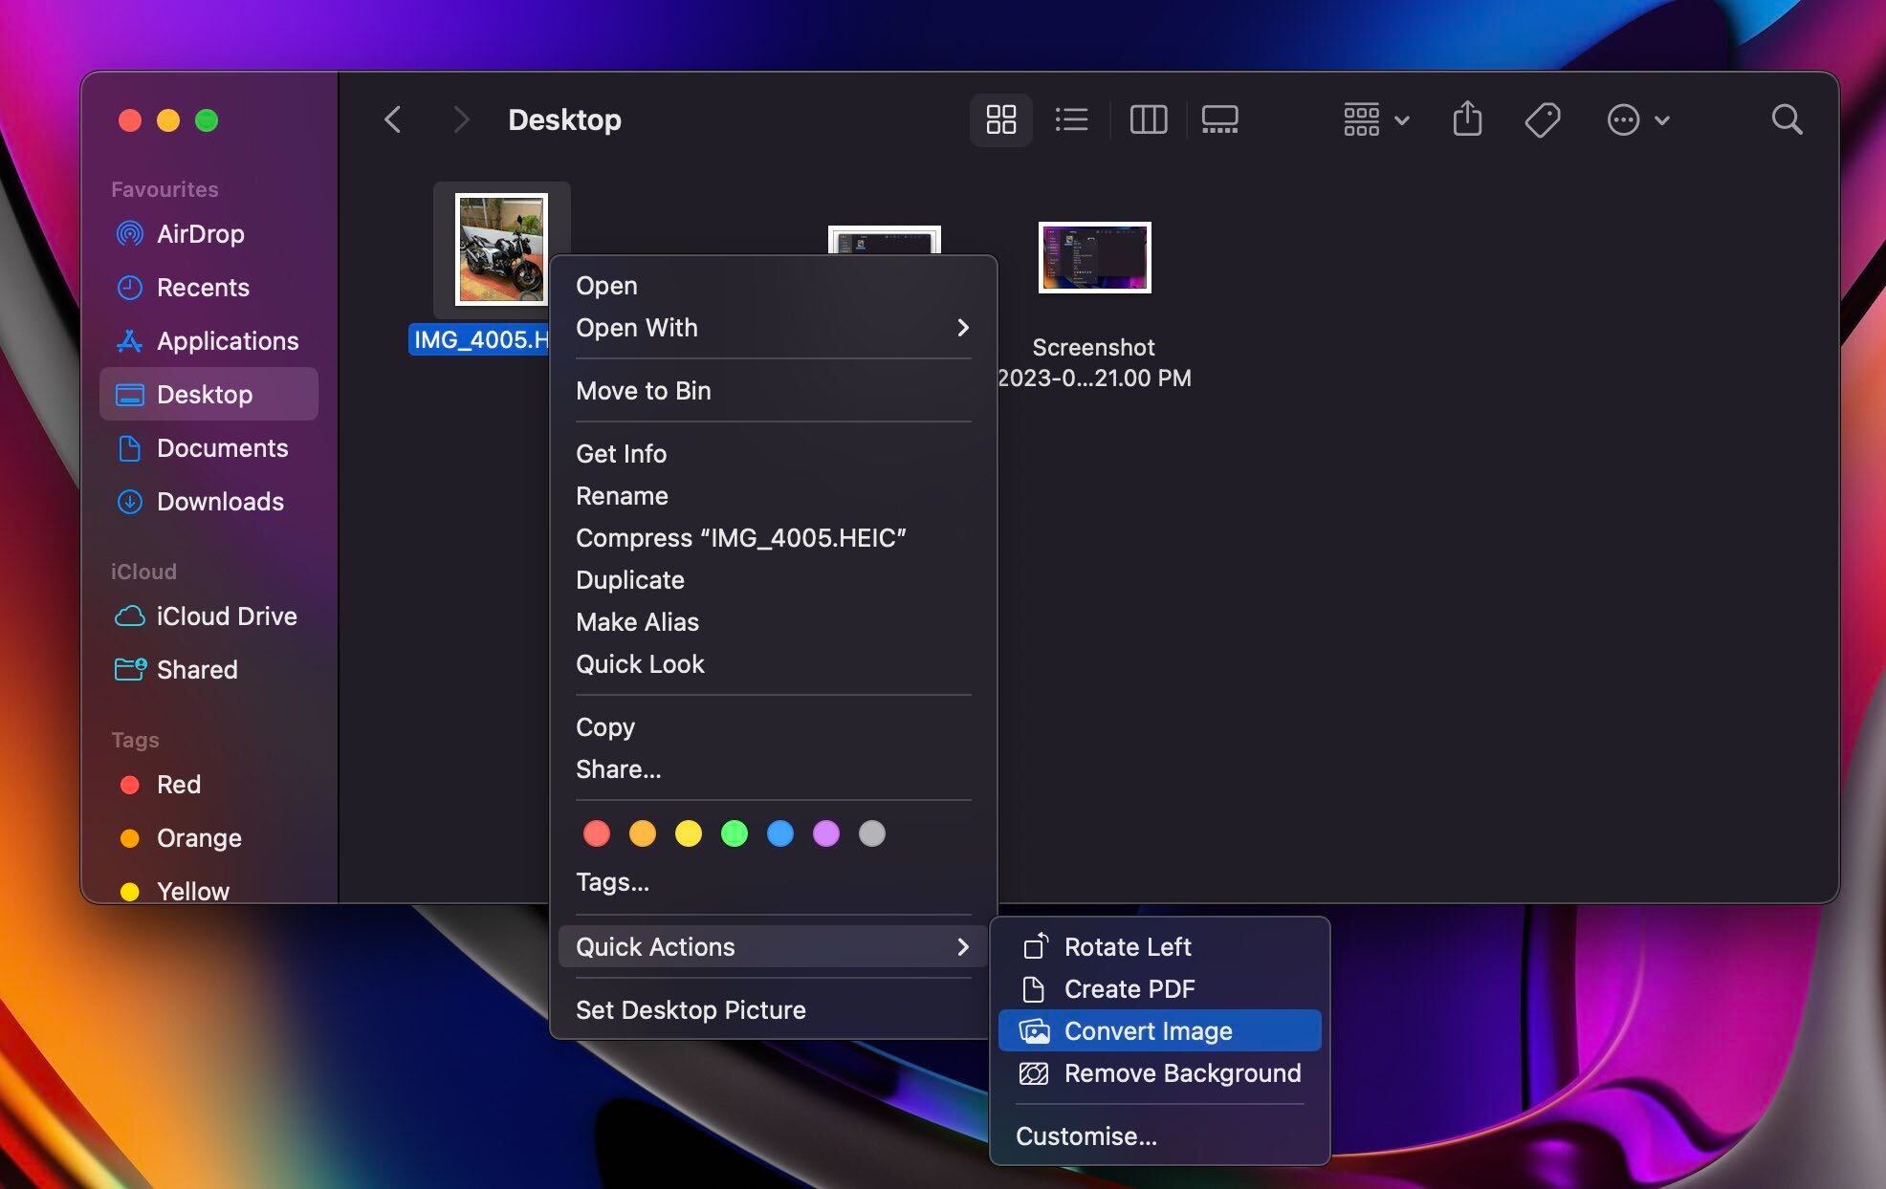Image resolution: width=1886 pixels, height=1189 pixels.
Task: Apply the red tag color dot
Action: click(x=596, y=833)
